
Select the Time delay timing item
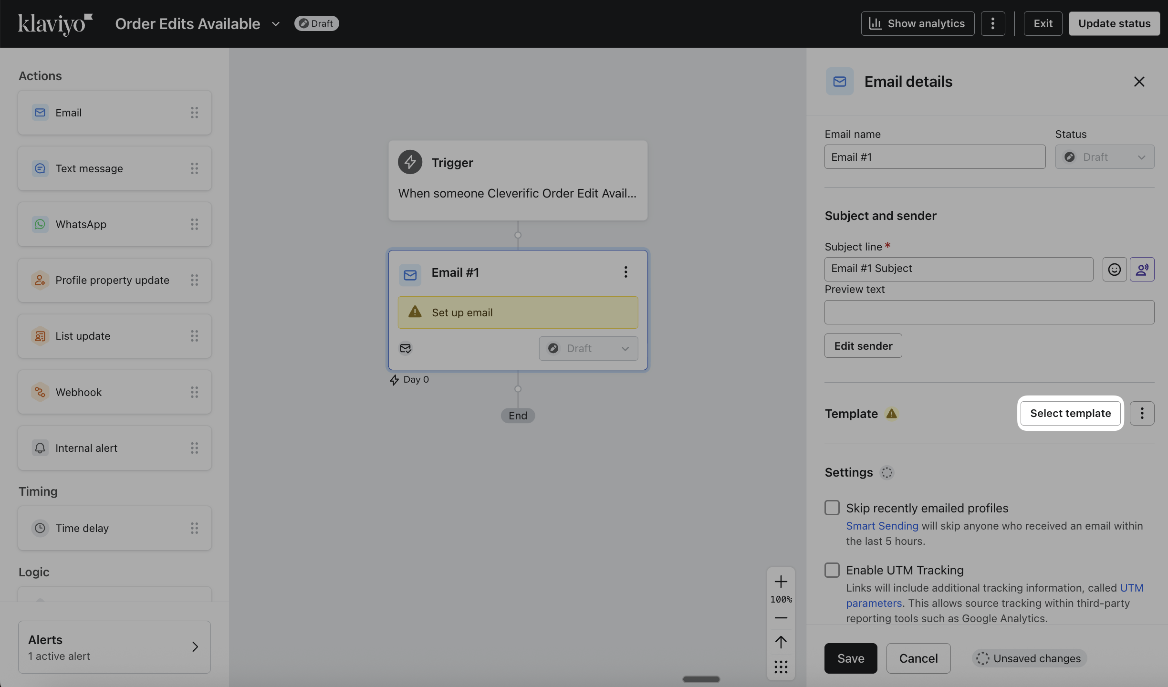(x=115, y=528)
